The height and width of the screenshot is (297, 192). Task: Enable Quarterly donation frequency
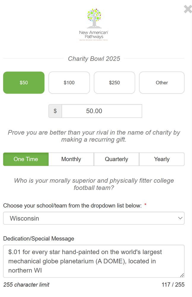click(x=116, y=159)
